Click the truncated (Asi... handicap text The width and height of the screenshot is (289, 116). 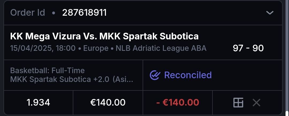tap(123, 79)
